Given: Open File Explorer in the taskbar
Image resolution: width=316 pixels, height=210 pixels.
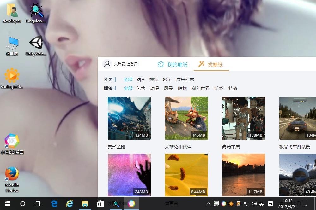Looking at the screenshot, I should pyautogui.click(x=85, y=204).
